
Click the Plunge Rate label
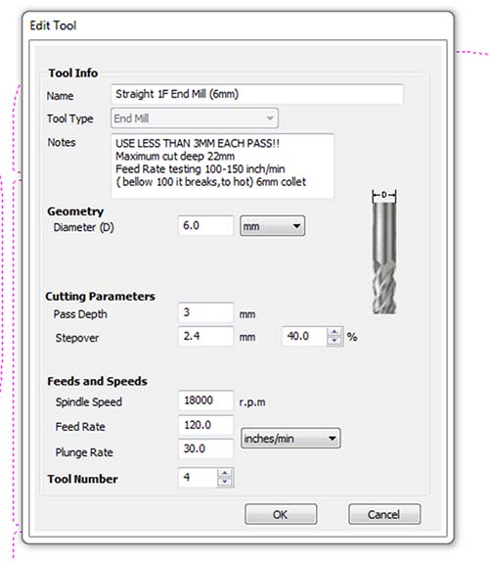[x=84, y=452]
